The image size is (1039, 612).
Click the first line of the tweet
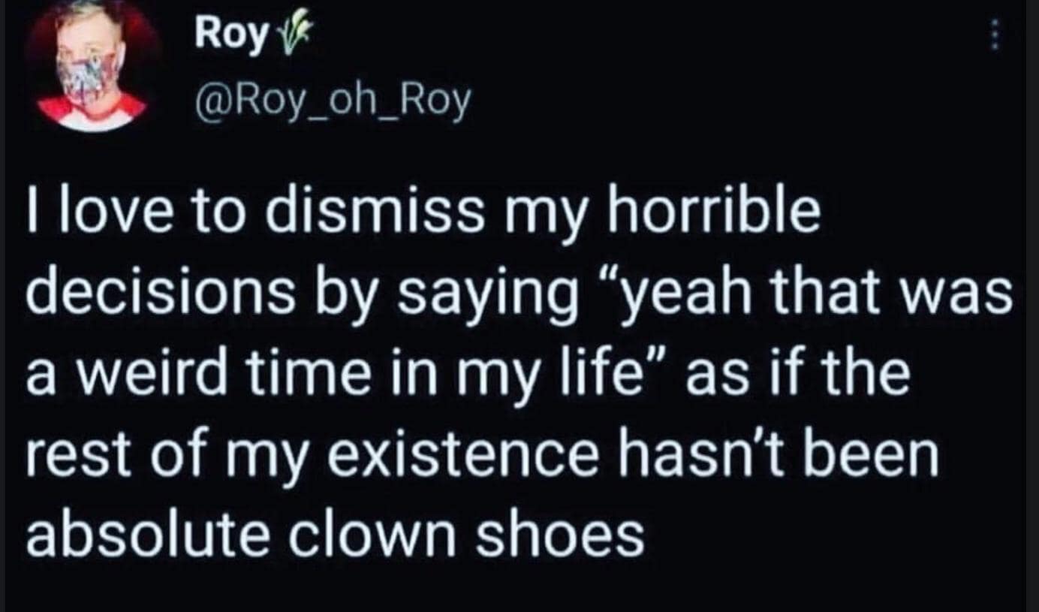pos(420,213)
